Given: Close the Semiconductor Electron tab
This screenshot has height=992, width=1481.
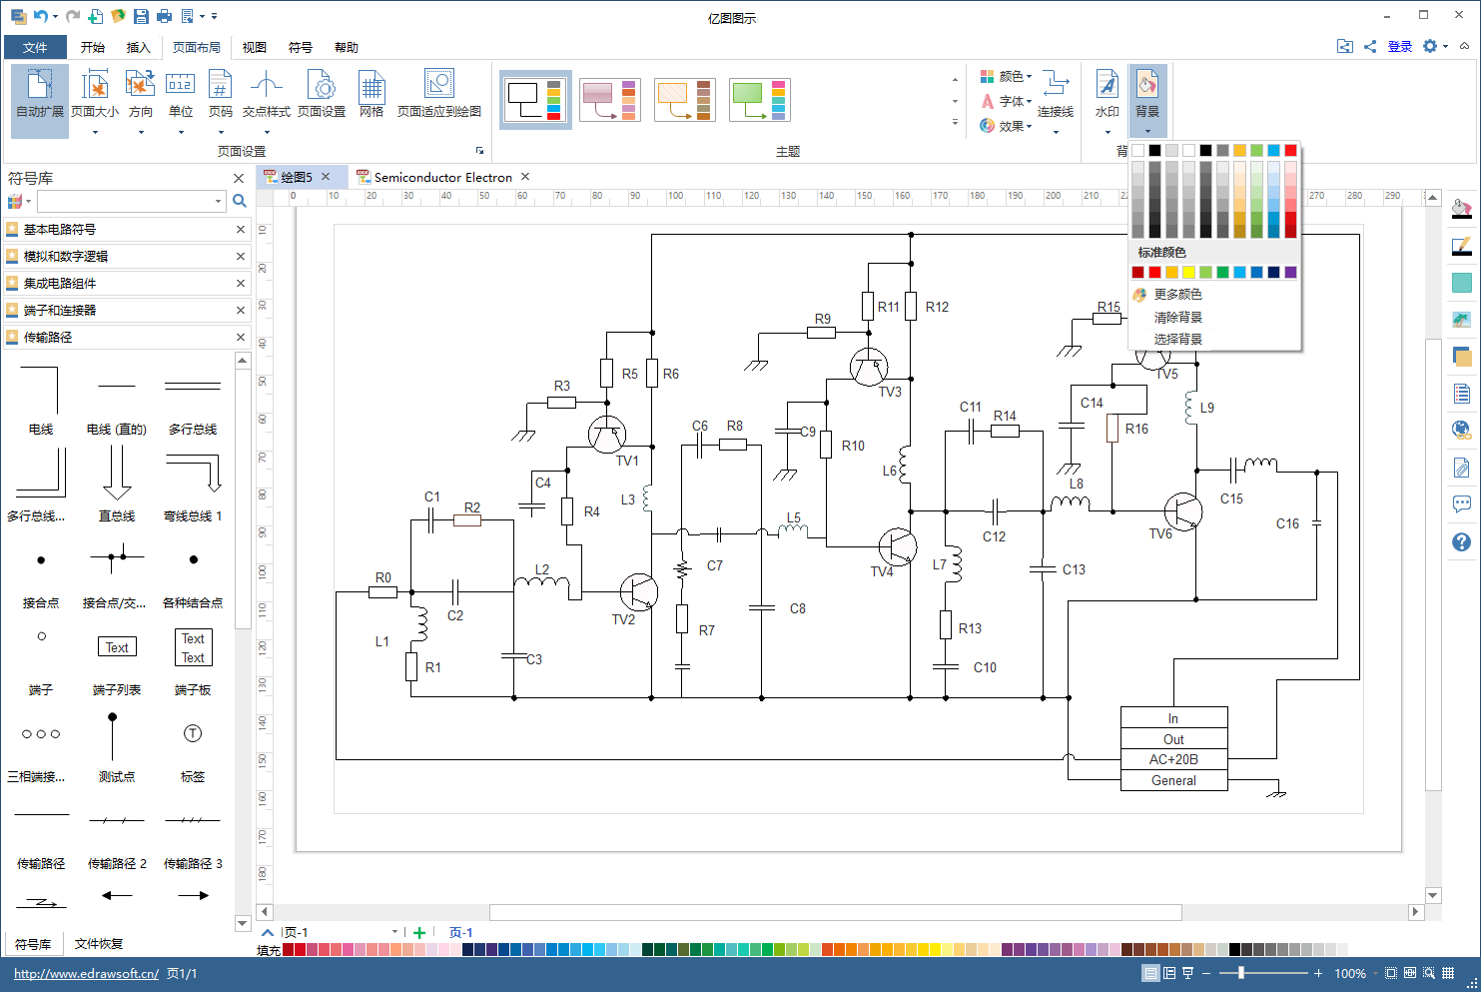Looking at the screenshot, I should 525,177.
